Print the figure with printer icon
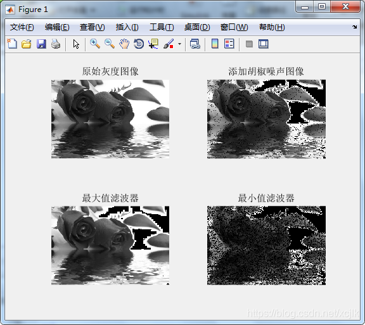The width and height of the screenshot is (365, 325). coord(56,44)
